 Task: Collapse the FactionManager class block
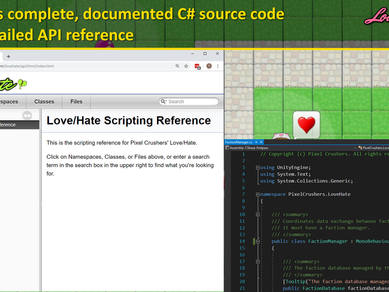click(258, 241)
